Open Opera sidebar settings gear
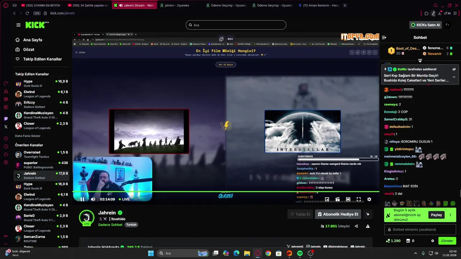This screenshot has width=461, height=259. pyautogui.click(x=6, y=162)
